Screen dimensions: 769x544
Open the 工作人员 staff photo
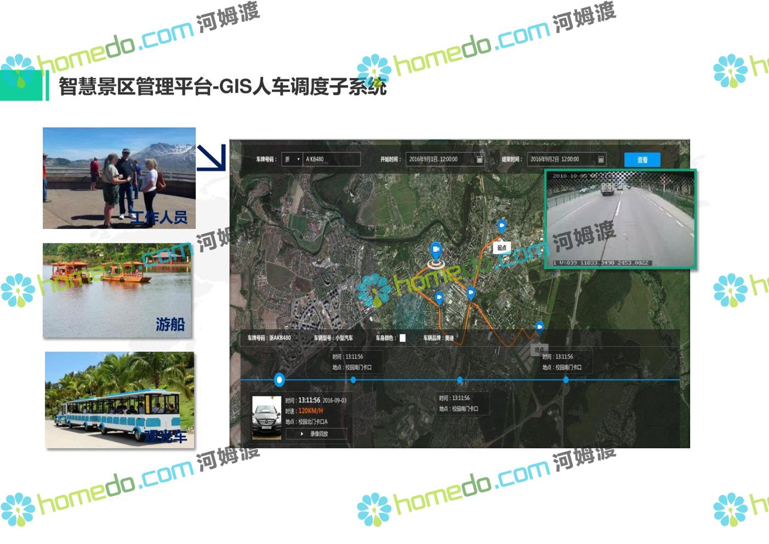click(x=119, y=178)
